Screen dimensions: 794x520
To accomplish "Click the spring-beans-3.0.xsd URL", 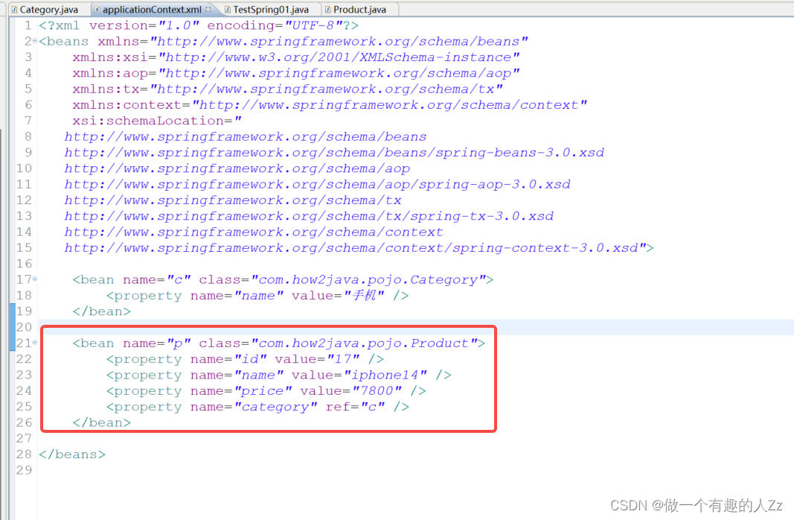I will click(x=334, y=153).
